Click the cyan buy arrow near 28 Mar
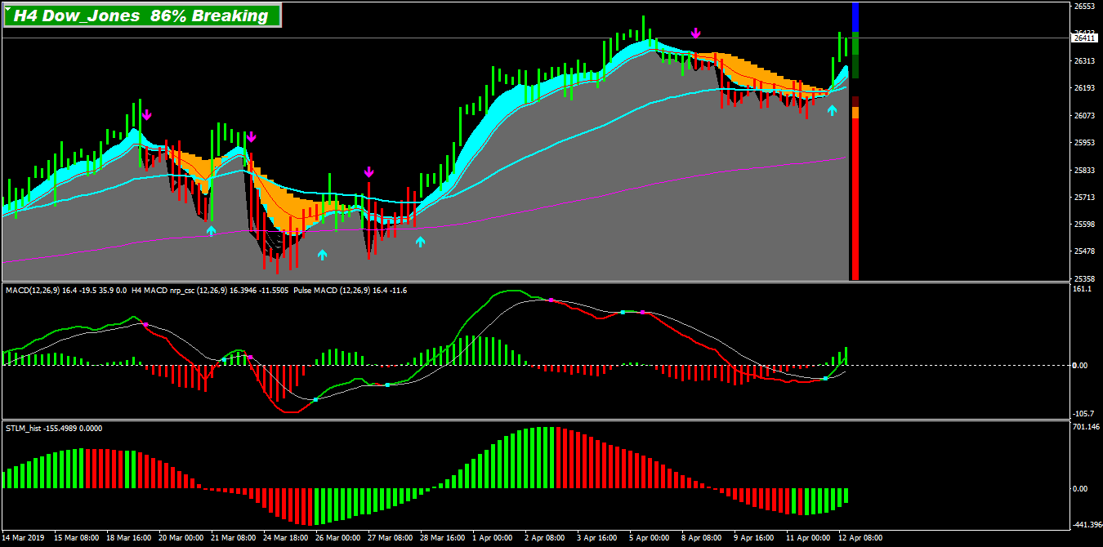 click(x=420, y=242)
